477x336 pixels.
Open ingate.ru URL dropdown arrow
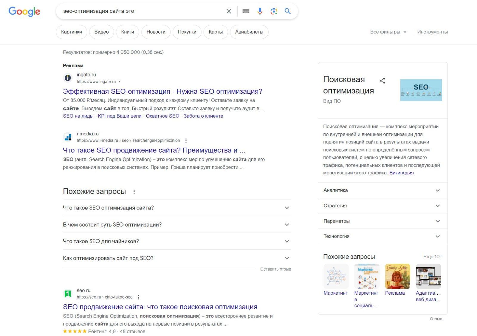(x=120, y=82)
